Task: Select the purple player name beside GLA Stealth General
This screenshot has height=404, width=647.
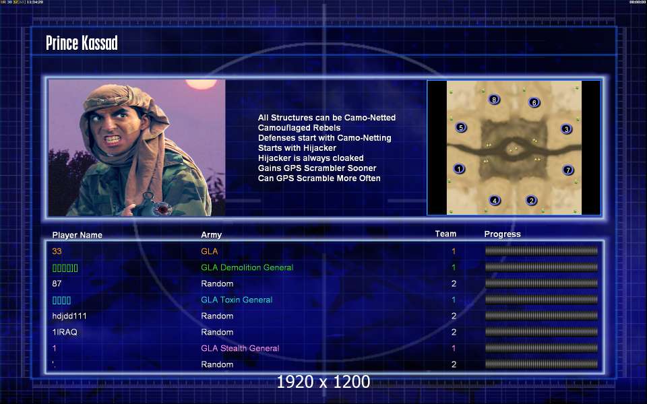Action: (x=54, y=348)
